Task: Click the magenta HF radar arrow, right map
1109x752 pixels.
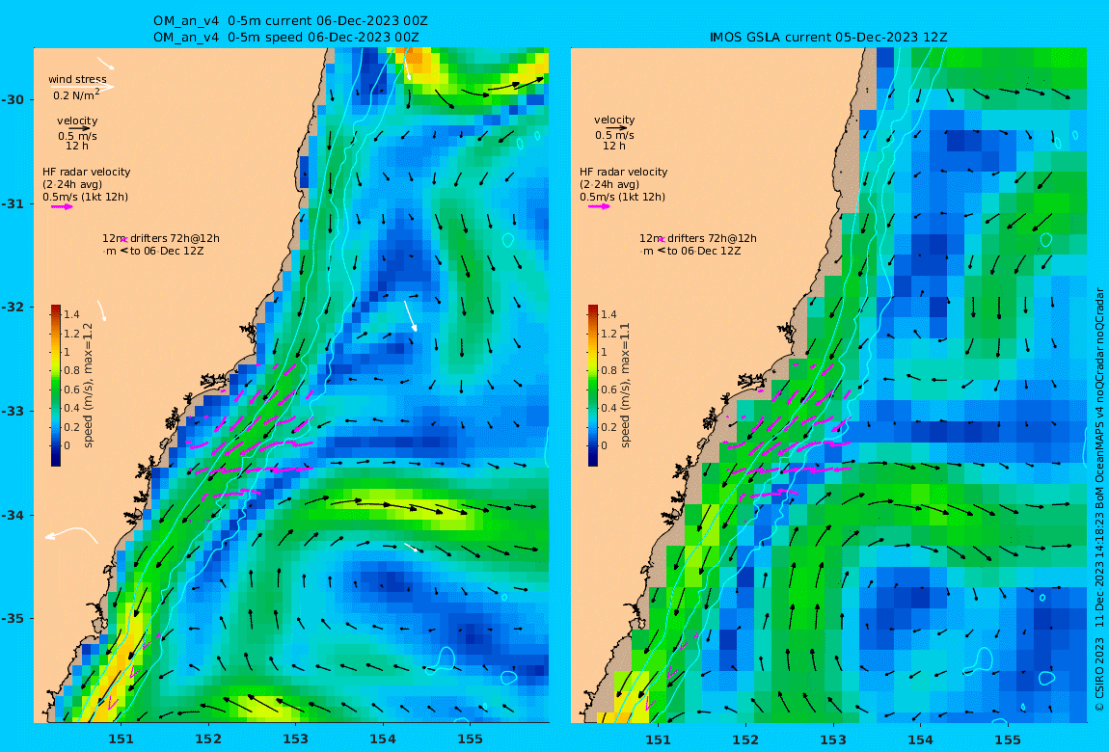Action: (x=598, y=206)
